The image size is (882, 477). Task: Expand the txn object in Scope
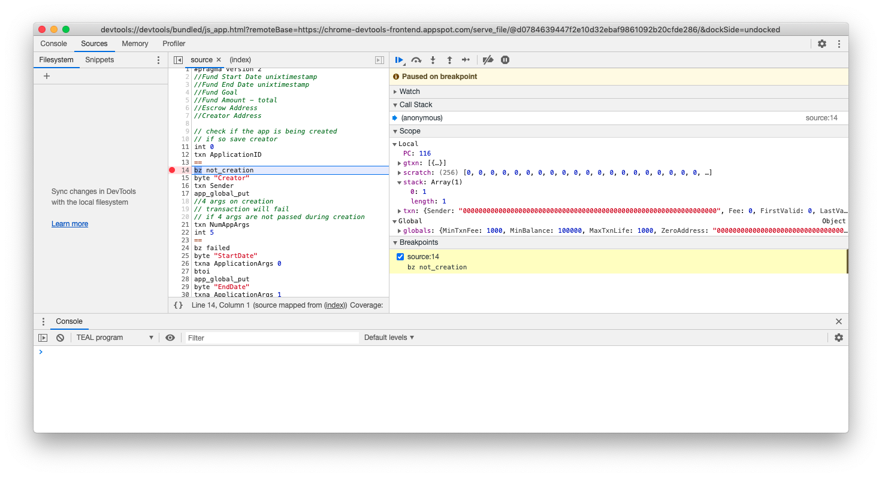tap(399, 211)
